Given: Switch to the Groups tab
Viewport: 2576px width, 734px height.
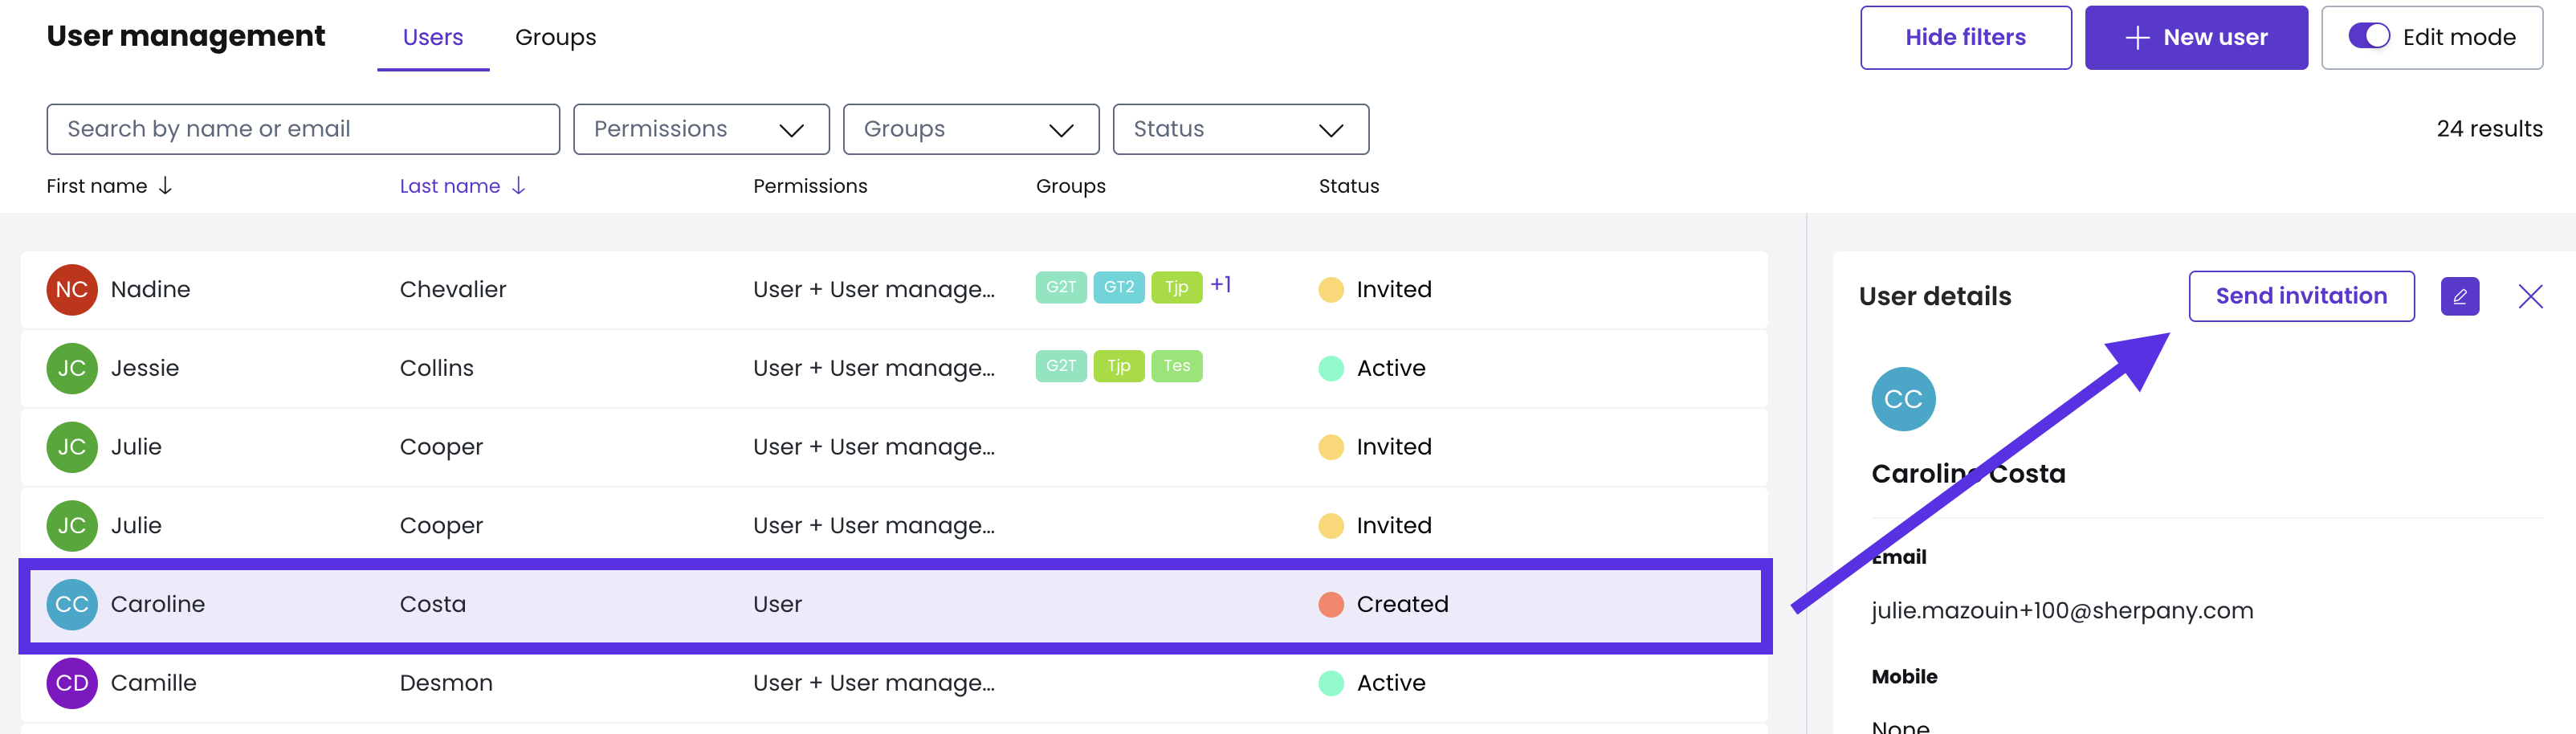Looking at the screenshot, I should pos(555,37).
